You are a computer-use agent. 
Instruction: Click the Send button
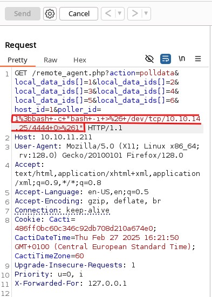click(23, 13)
